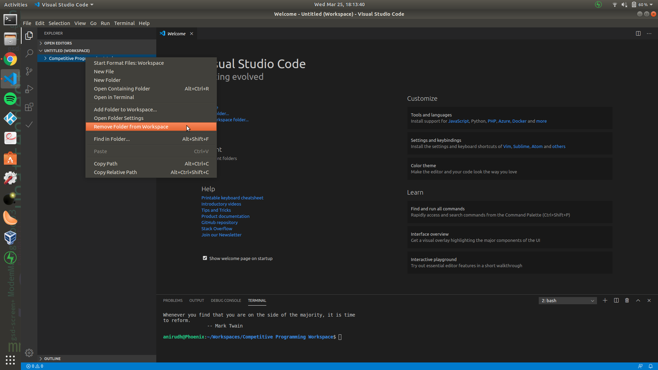
Task: Click the GitHub repository link
Action: tap(219, 223)
